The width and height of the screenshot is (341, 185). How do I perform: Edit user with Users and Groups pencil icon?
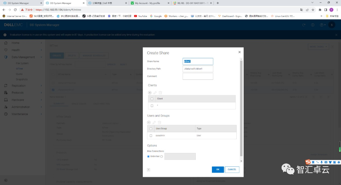154,122
